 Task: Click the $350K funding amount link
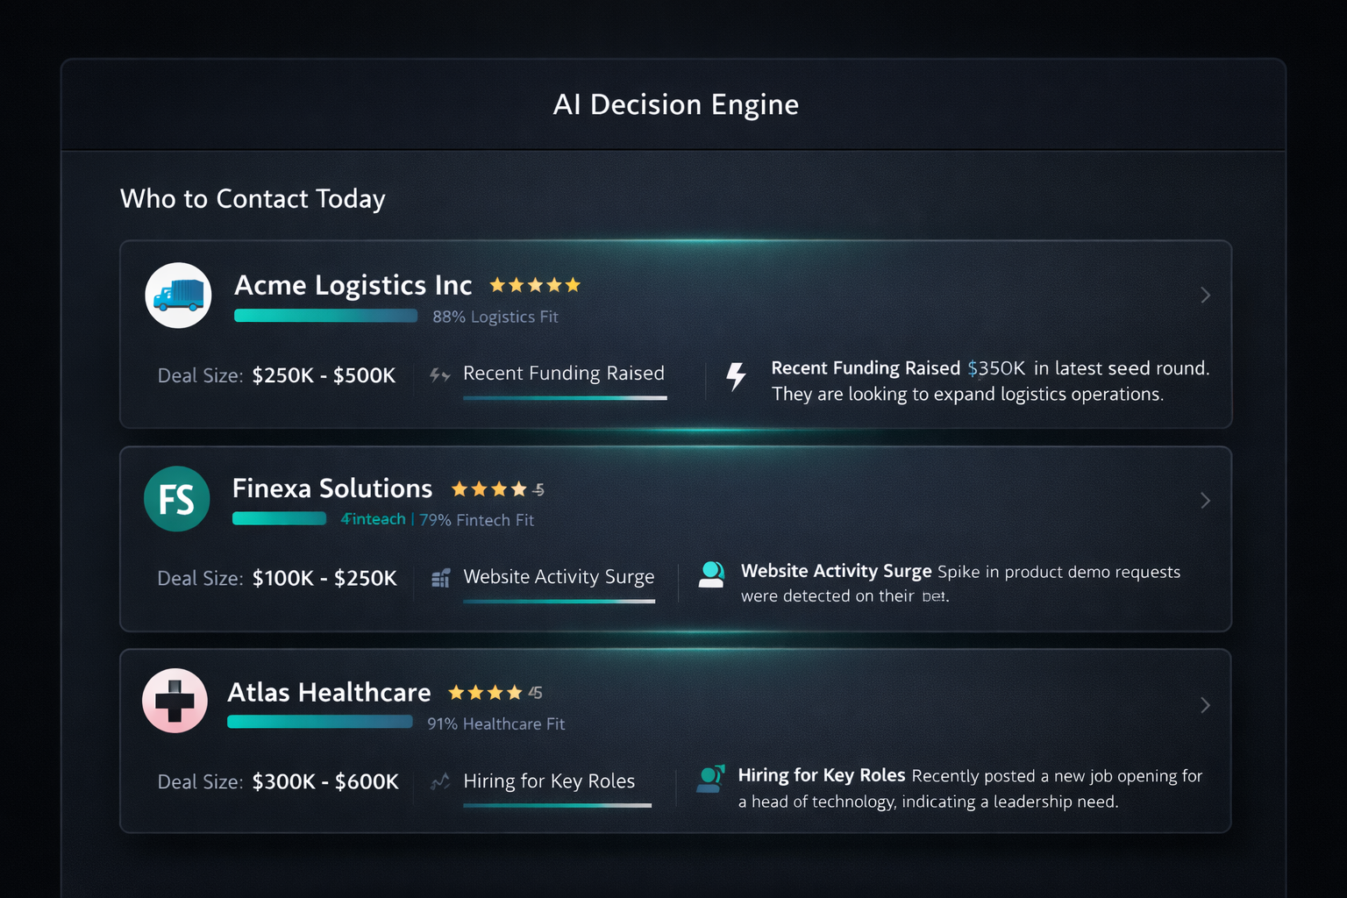pyautogui.click(x=996, y=368)
